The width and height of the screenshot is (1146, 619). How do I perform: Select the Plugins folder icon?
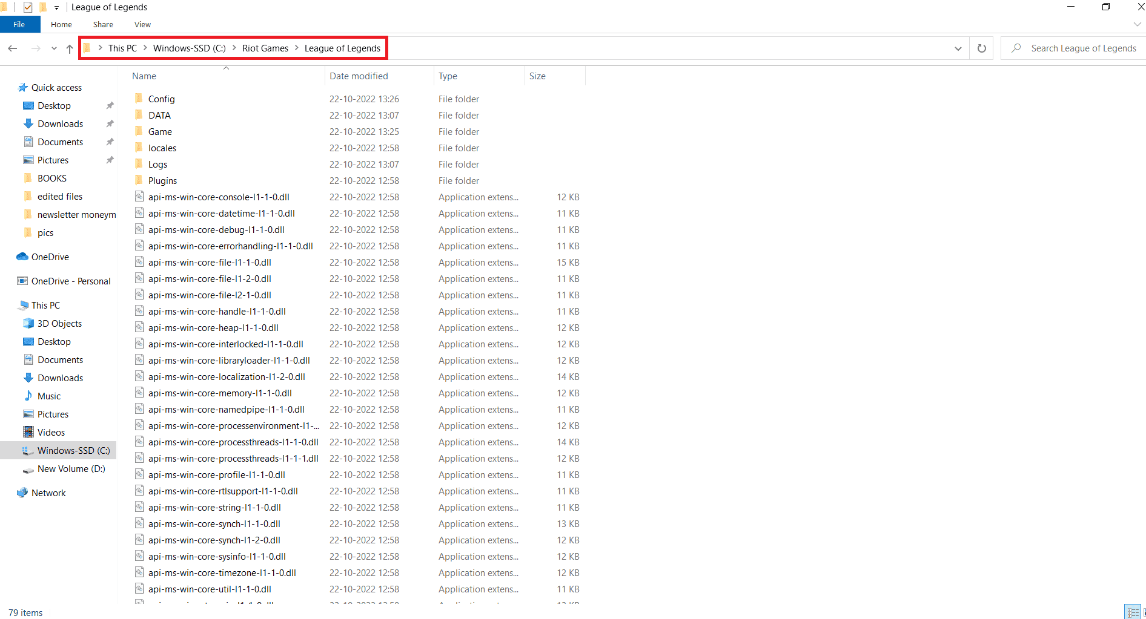(139, 180)
